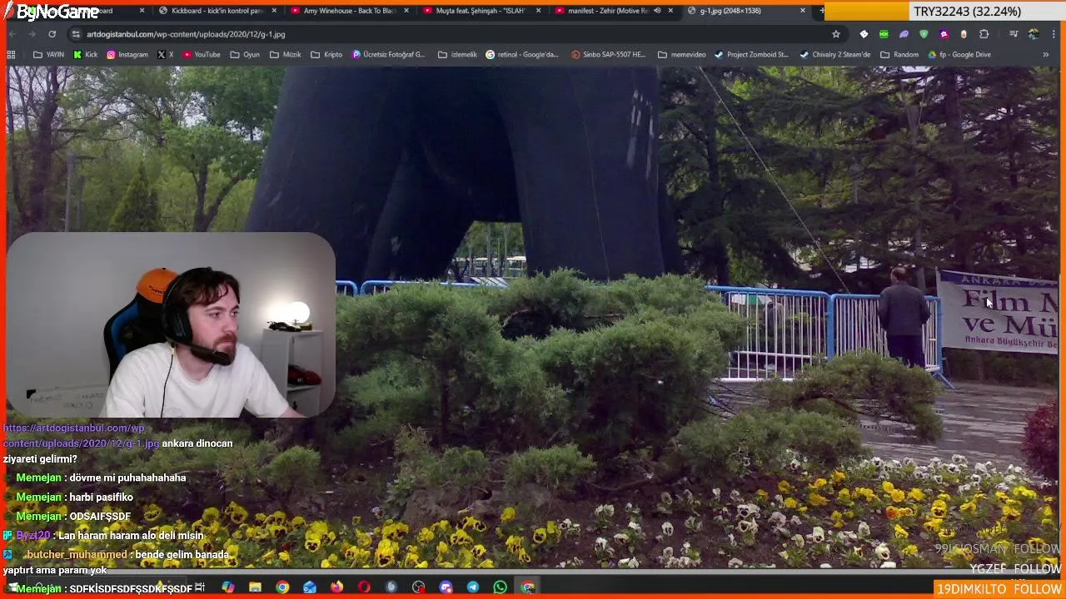Go back to previous page
The width and height of the screenshot is (1066, 599).
click(12, 34)
